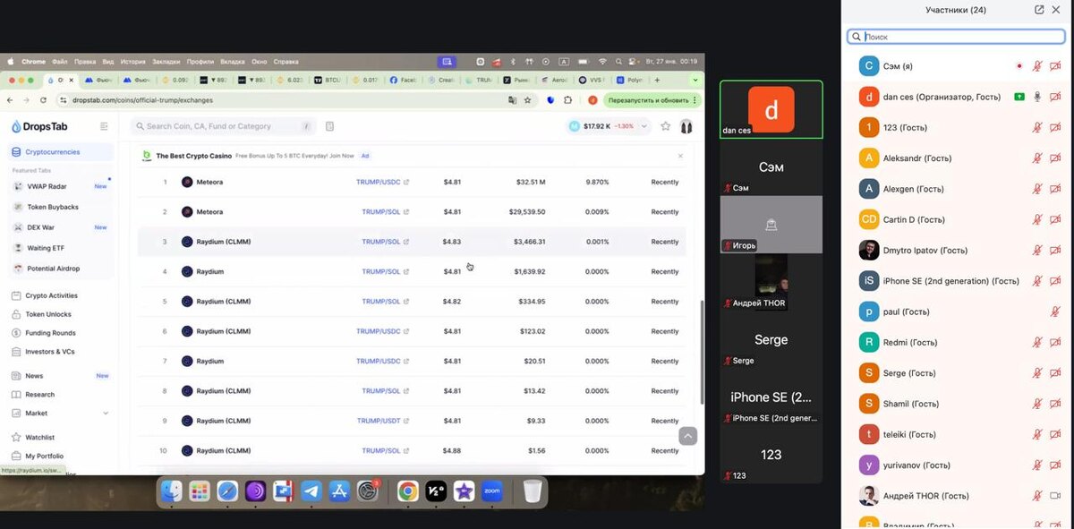Expand Chrome tab search chevron
The height and width of the screenshot is (529, 1074).
pos(695,80)
